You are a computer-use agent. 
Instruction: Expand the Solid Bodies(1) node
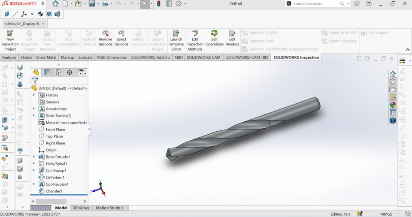click(34, 115)
